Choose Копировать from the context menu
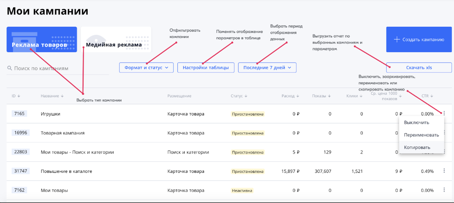454x203 pixels. click(417, 147)
